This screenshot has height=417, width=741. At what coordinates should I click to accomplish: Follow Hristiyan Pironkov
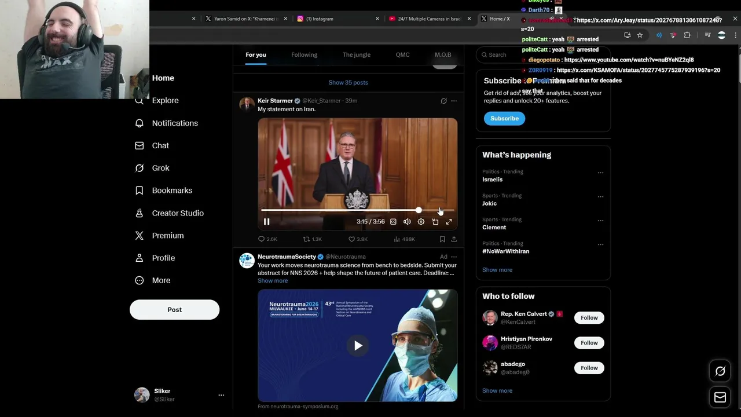589,343
